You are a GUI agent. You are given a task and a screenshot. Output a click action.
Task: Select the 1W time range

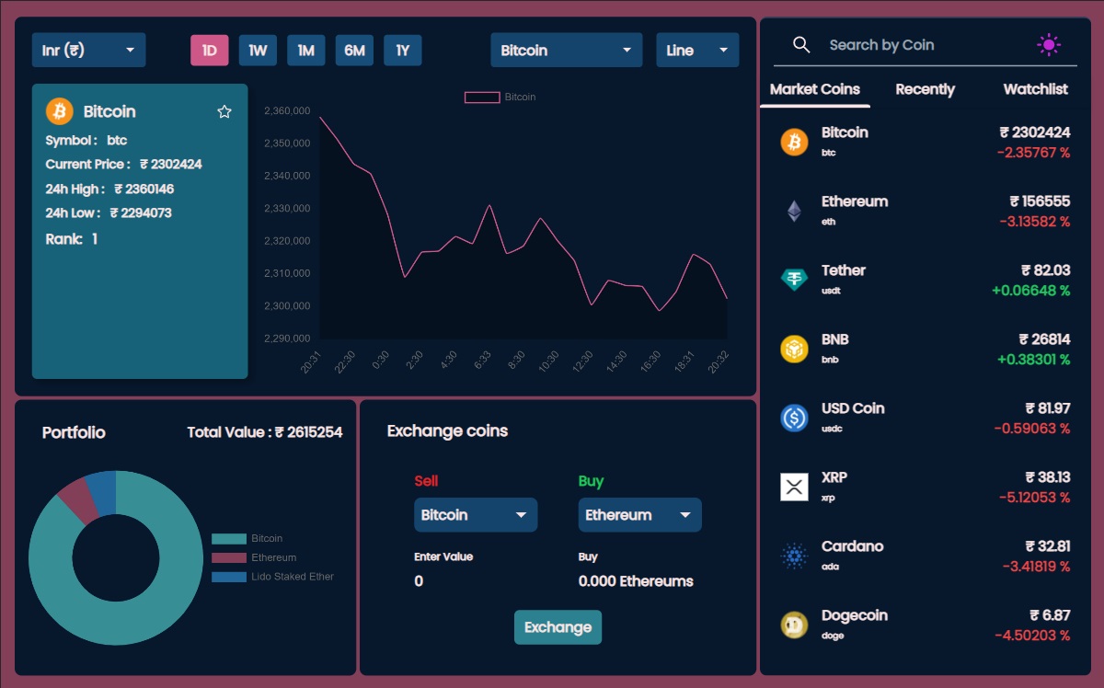pyautogui.click(x=258, y=51)
